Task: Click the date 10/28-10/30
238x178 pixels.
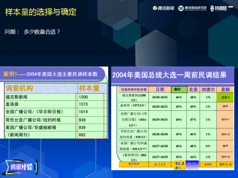Action: click(160, 134)
